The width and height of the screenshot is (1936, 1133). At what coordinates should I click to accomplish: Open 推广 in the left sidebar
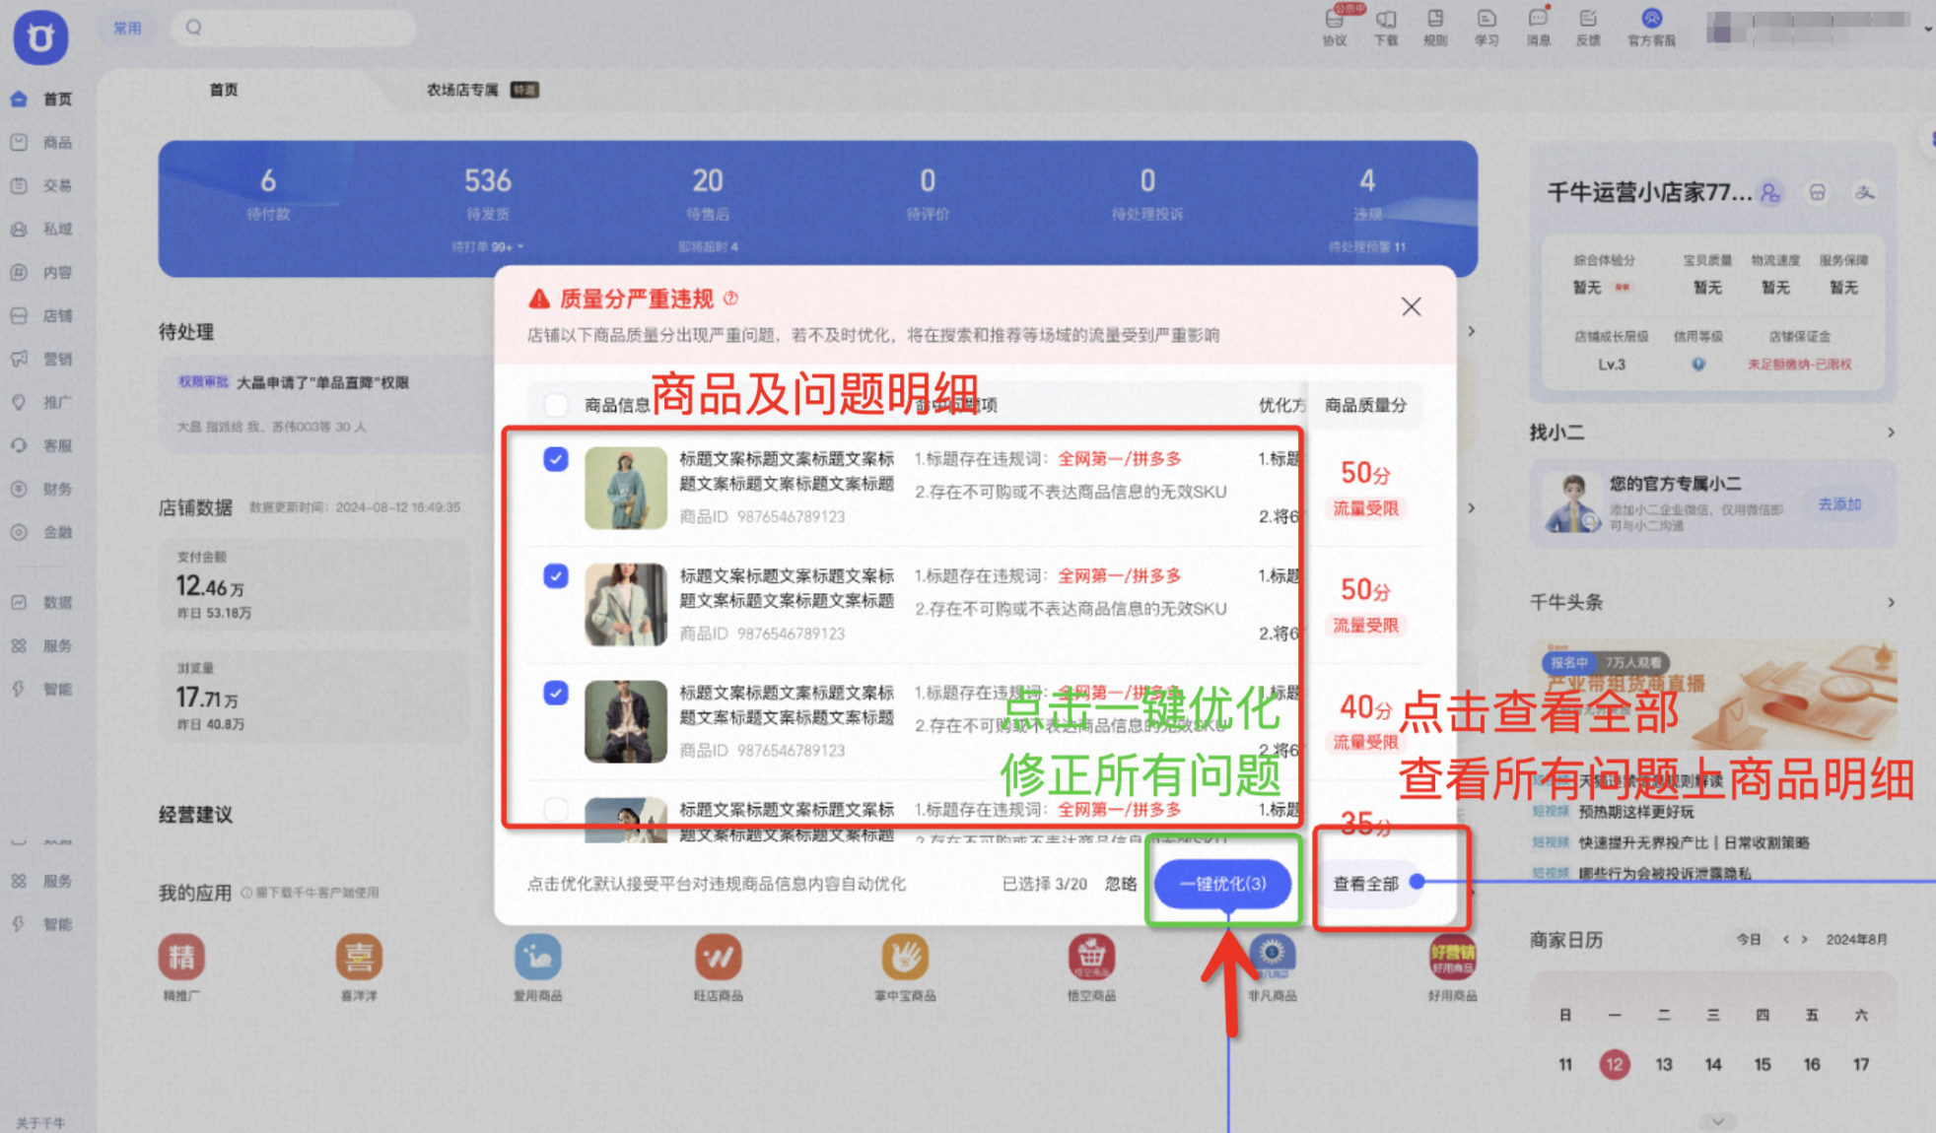[x=41, y=402]
